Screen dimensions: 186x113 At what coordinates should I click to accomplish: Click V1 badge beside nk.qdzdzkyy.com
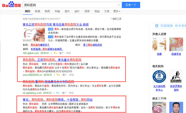(x=58, y=93)
